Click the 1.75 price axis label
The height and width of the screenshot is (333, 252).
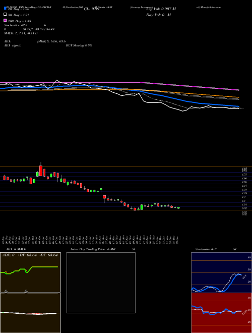click(244, 175)
